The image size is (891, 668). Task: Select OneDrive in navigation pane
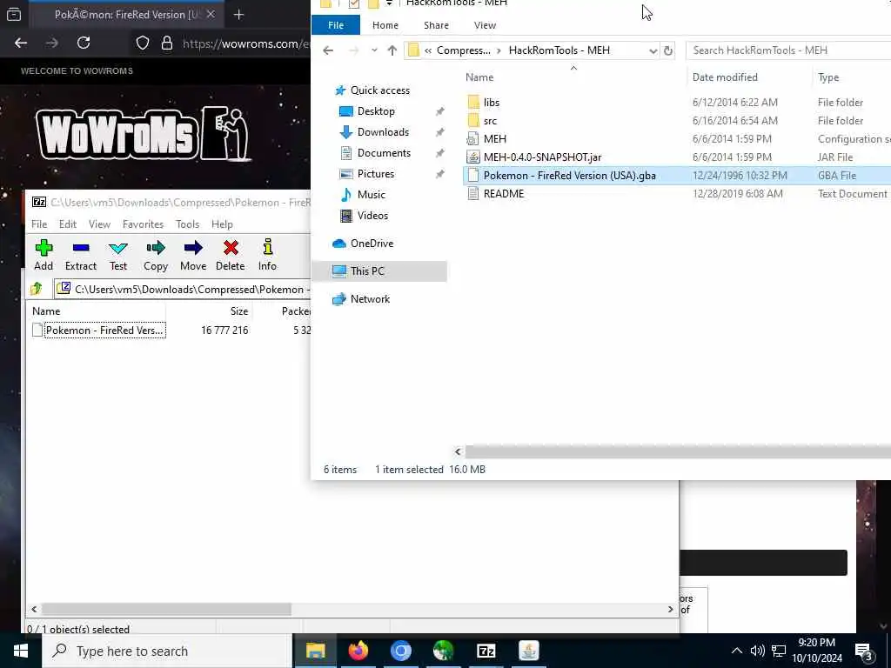pyautogui.click(x=372, y=244)
